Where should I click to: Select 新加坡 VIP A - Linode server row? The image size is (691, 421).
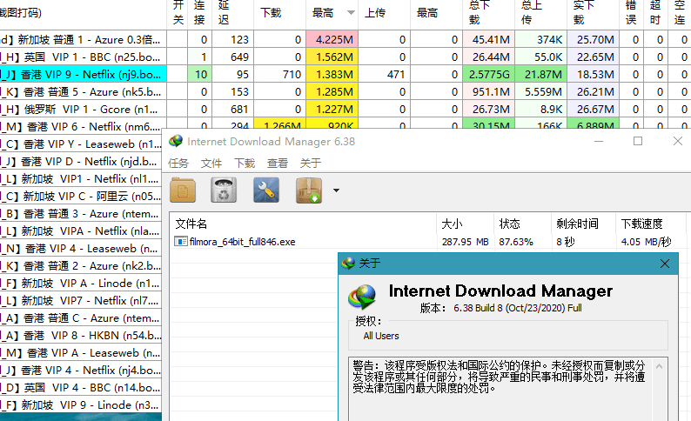[x=81, y=284]
